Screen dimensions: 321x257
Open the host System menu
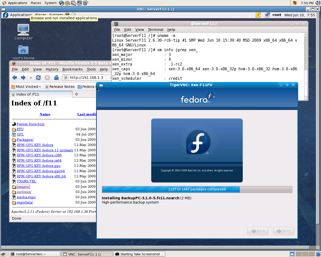click(x=51, y=3)
